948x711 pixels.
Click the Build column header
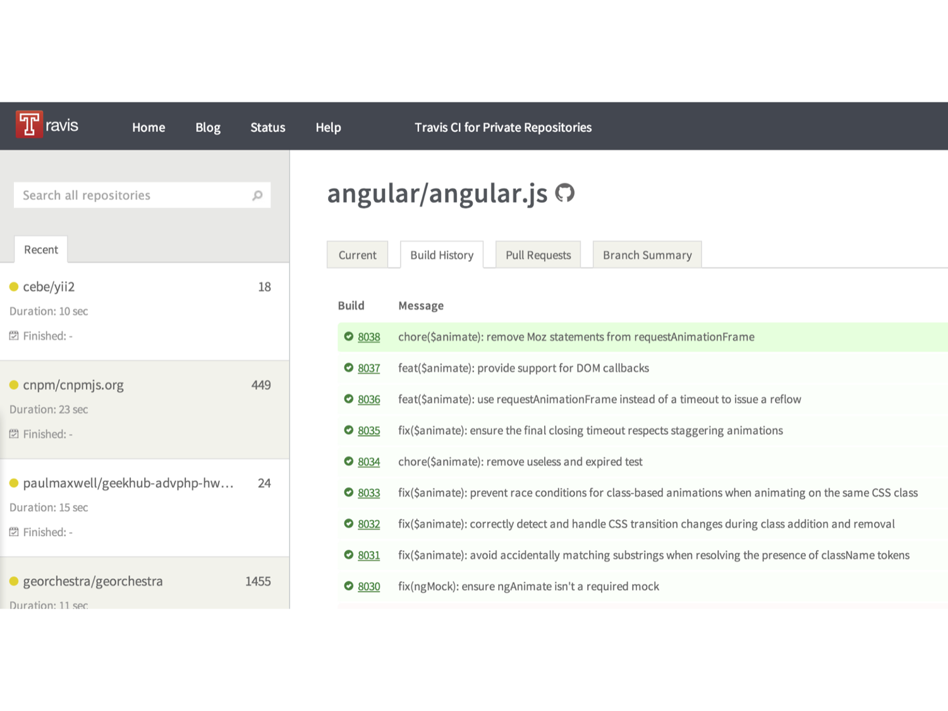coord(351,305)
